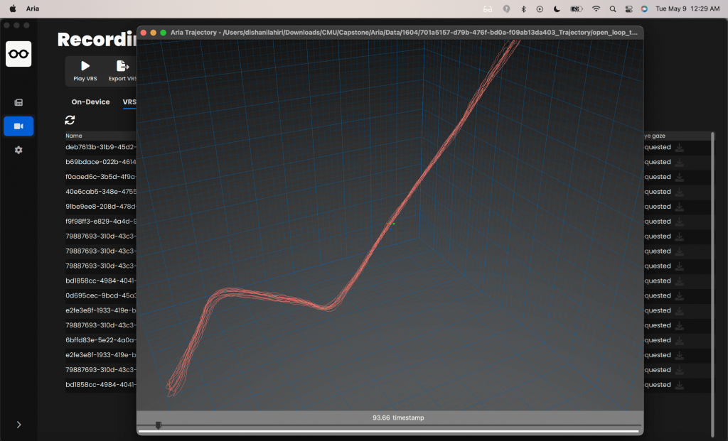Select recording f0aaed6c-3b5d-4f9a
The width and height of the screenshot is (728, 441).
tap(101, 177)
